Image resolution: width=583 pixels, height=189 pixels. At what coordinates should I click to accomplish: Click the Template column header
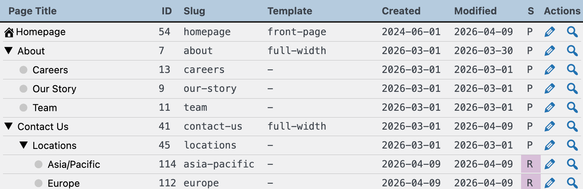[290, 11]
